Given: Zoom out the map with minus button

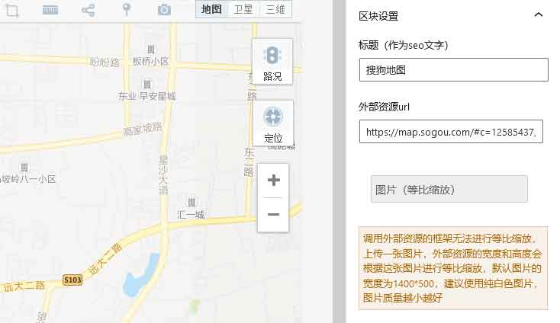Looking at the screenshot, I should 273,215.
